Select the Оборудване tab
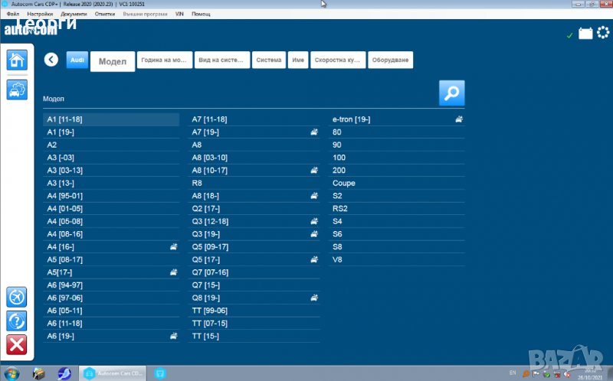Screen dimensions: 613x381 [x=390, y=60]
